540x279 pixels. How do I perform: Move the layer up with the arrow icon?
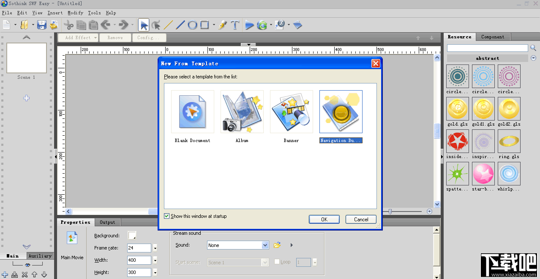[x=34, y=275]
